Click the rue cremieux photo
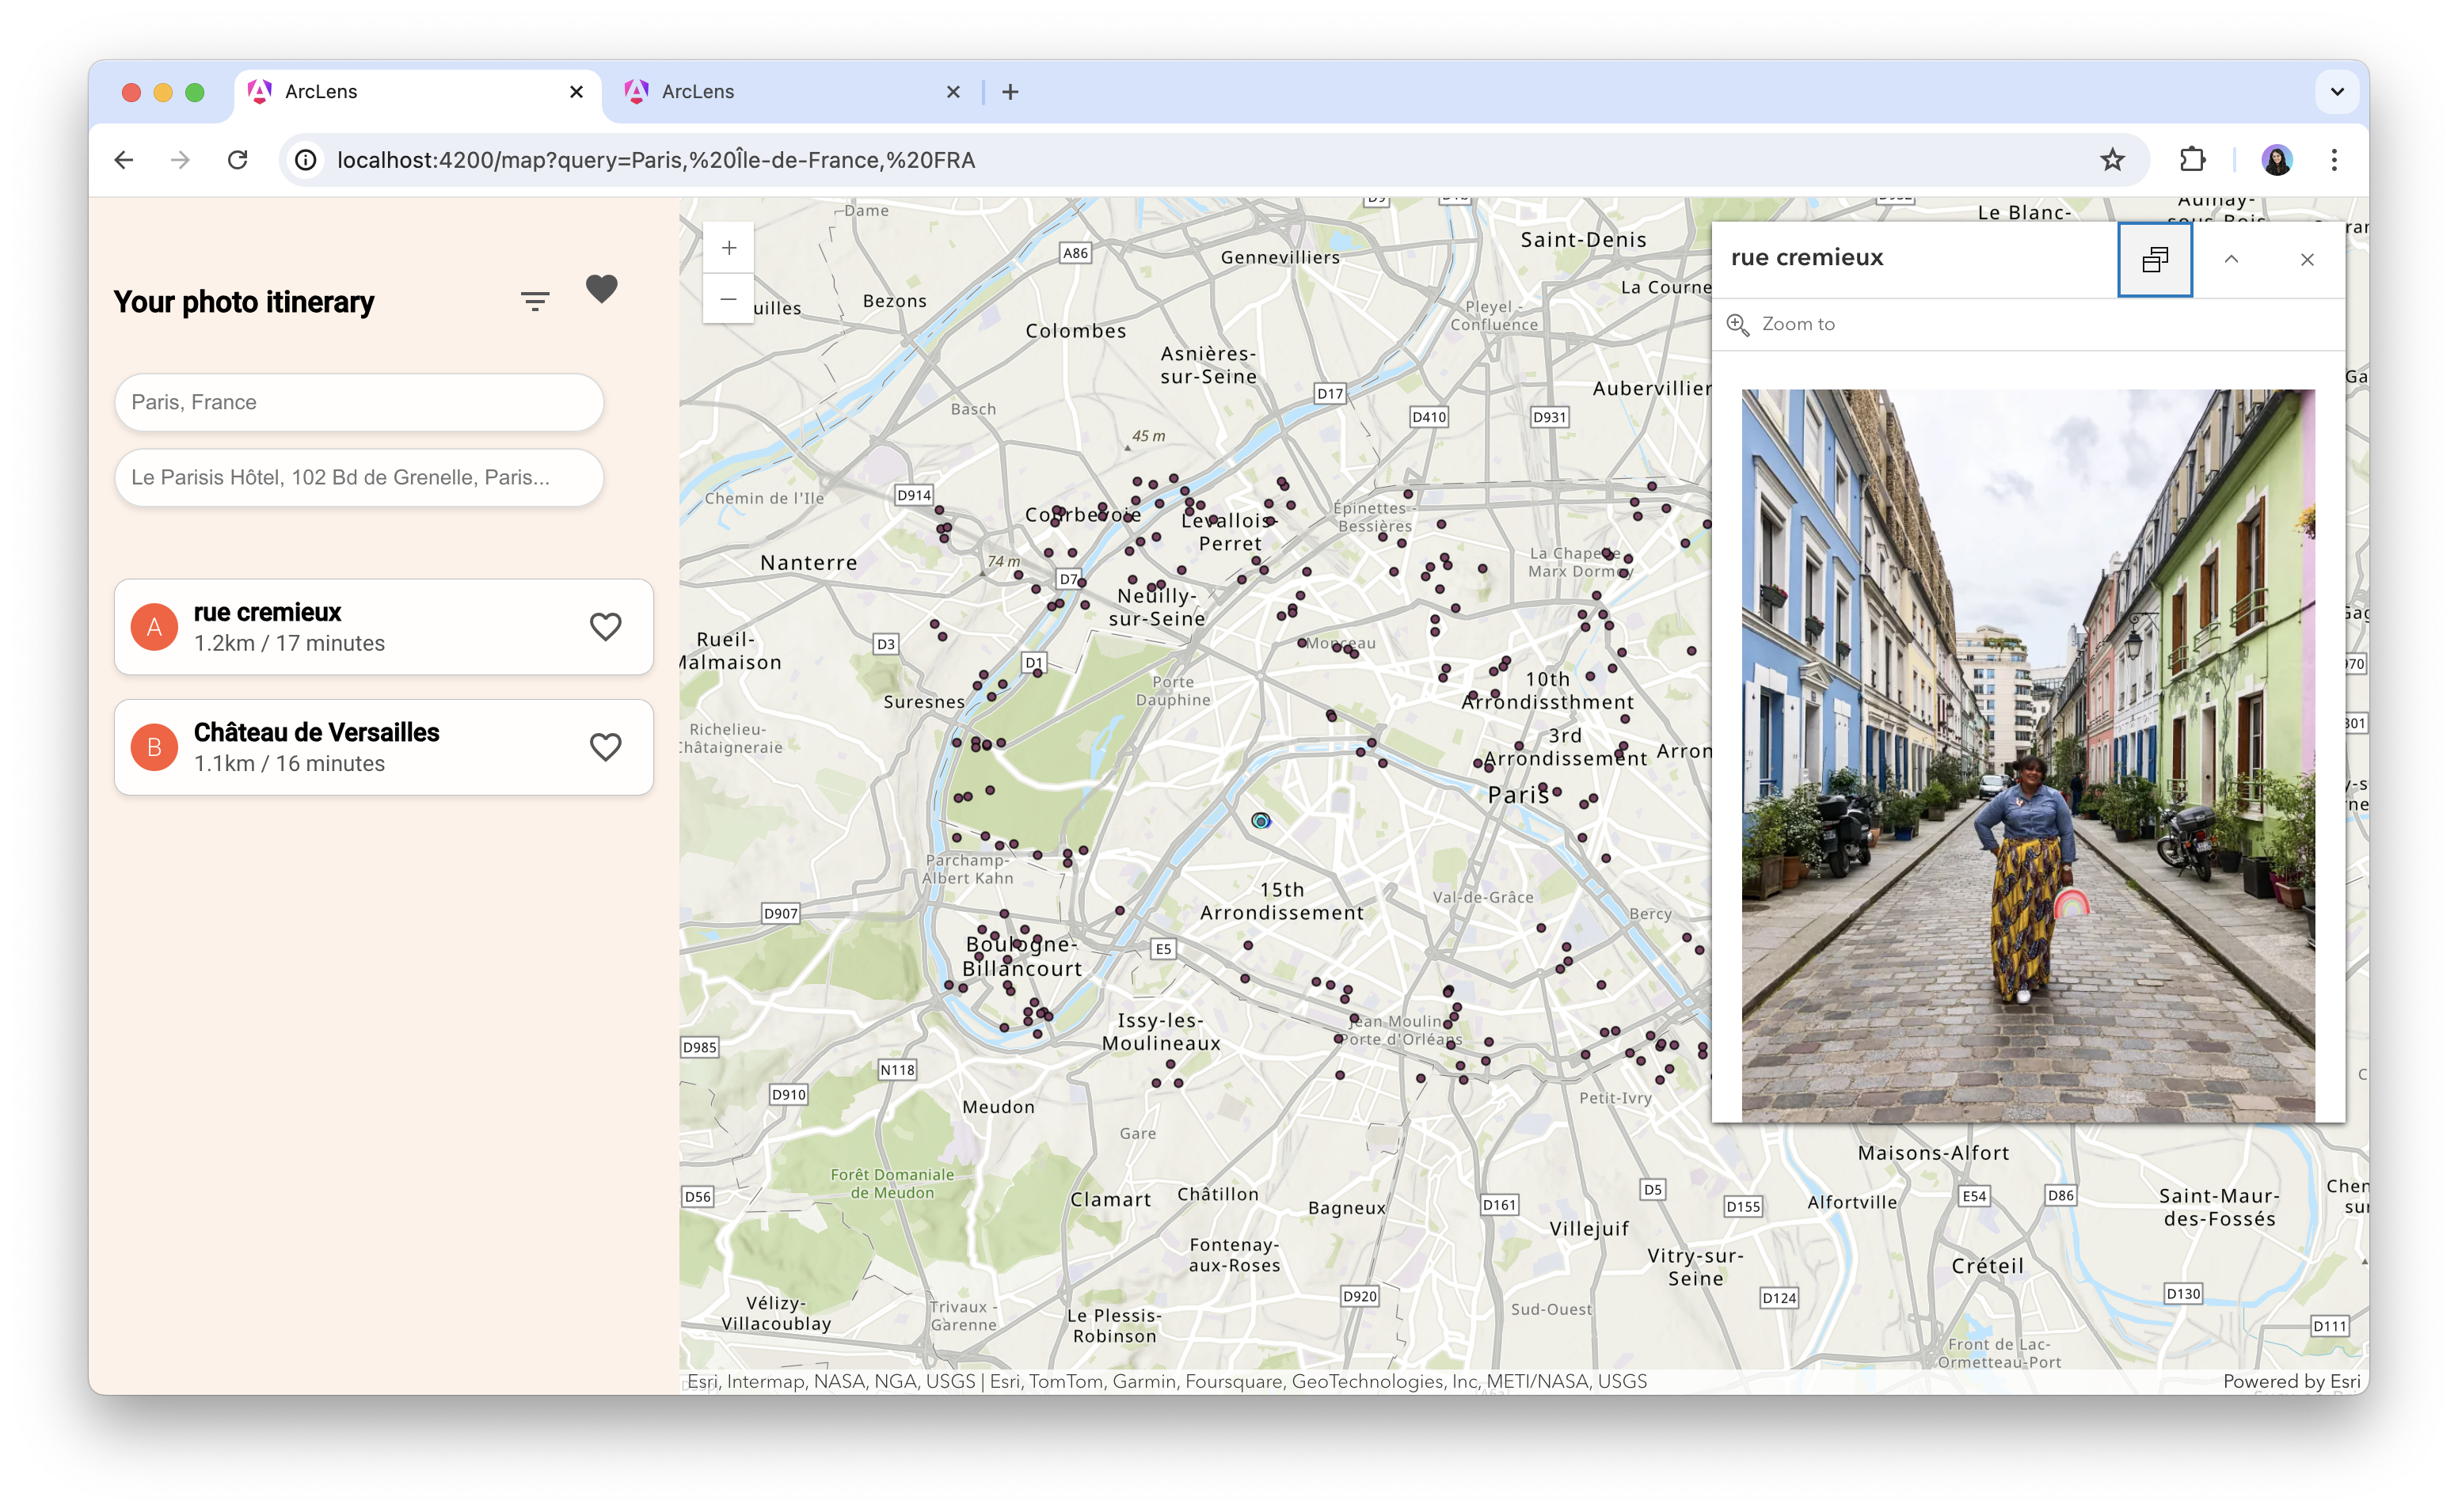 pos(2027,755)
